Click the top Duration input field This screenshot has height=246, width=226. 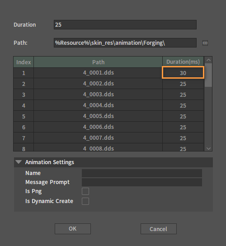[125, 24]
